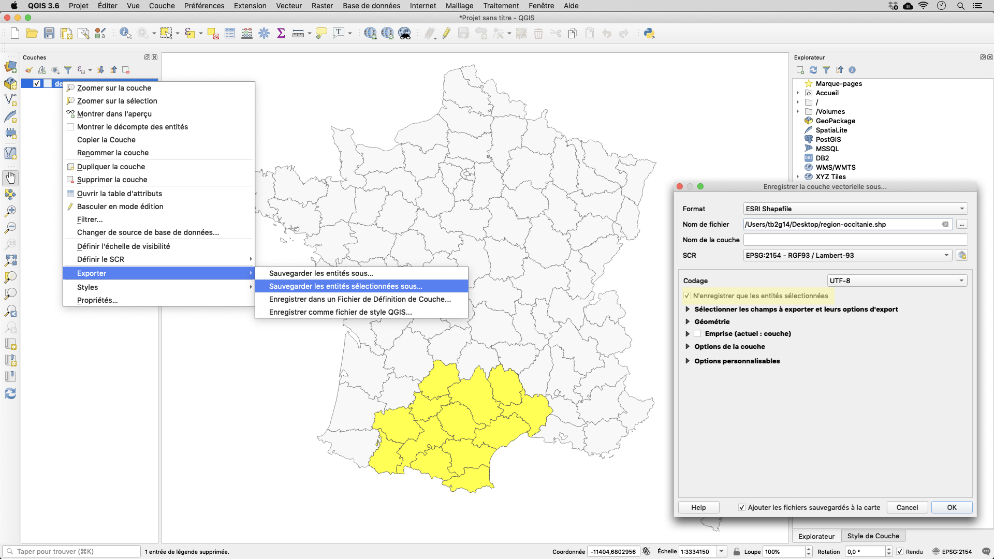Click Cancel in the save dialog

(907, 508)
